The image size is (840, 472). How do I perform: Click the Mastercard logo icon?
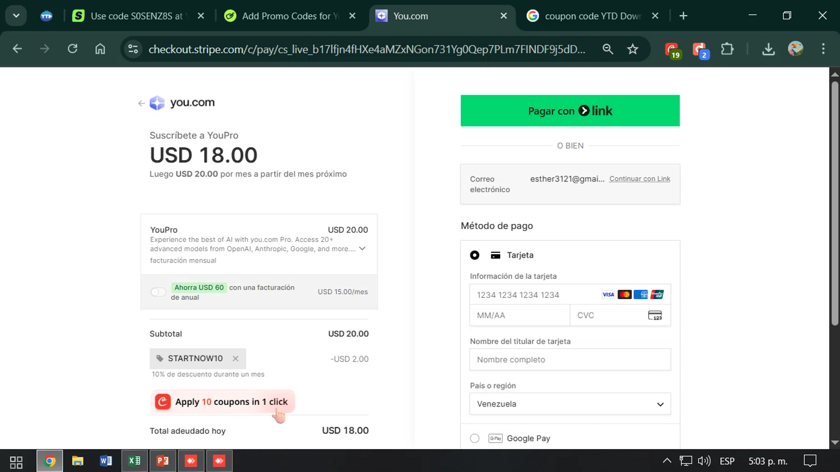click(x=624, y=295)
